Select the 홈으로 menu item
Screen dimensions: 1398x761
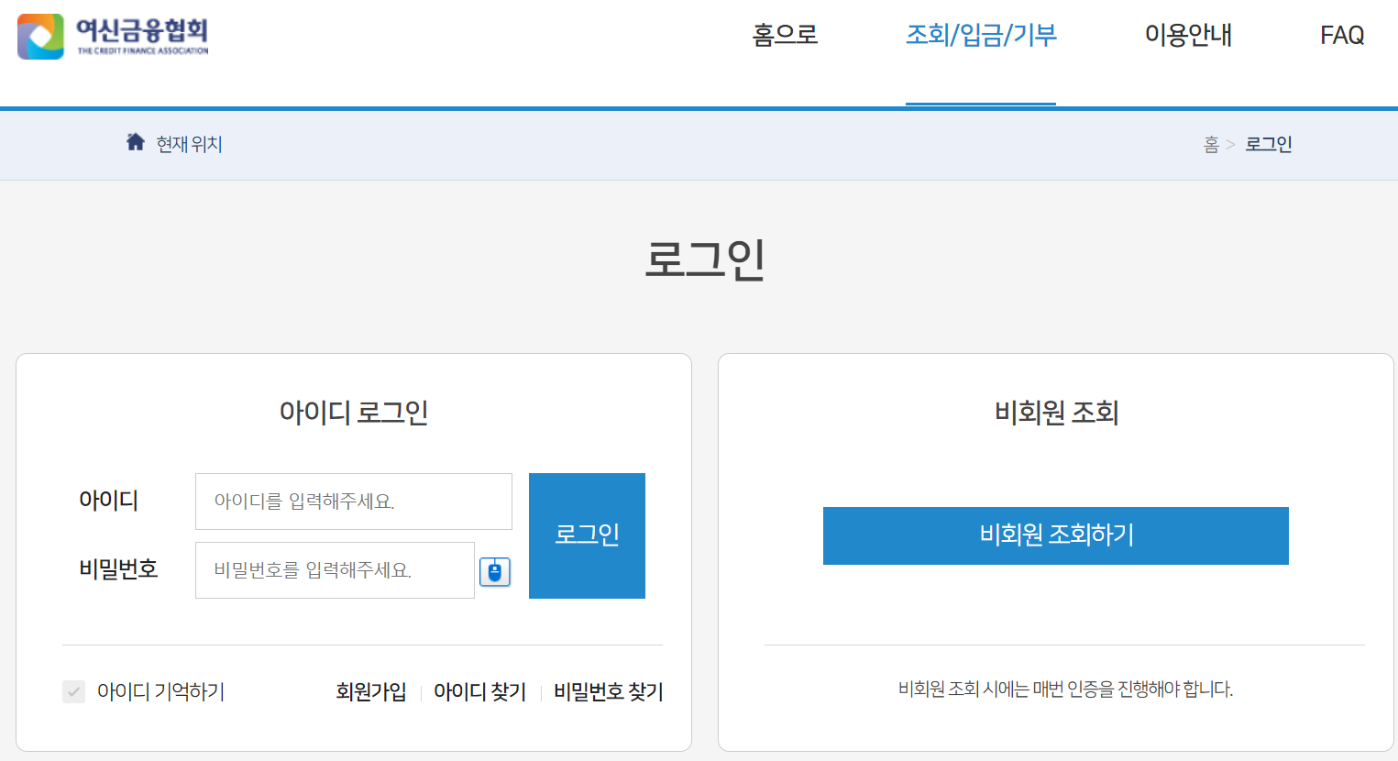[785, 35]
